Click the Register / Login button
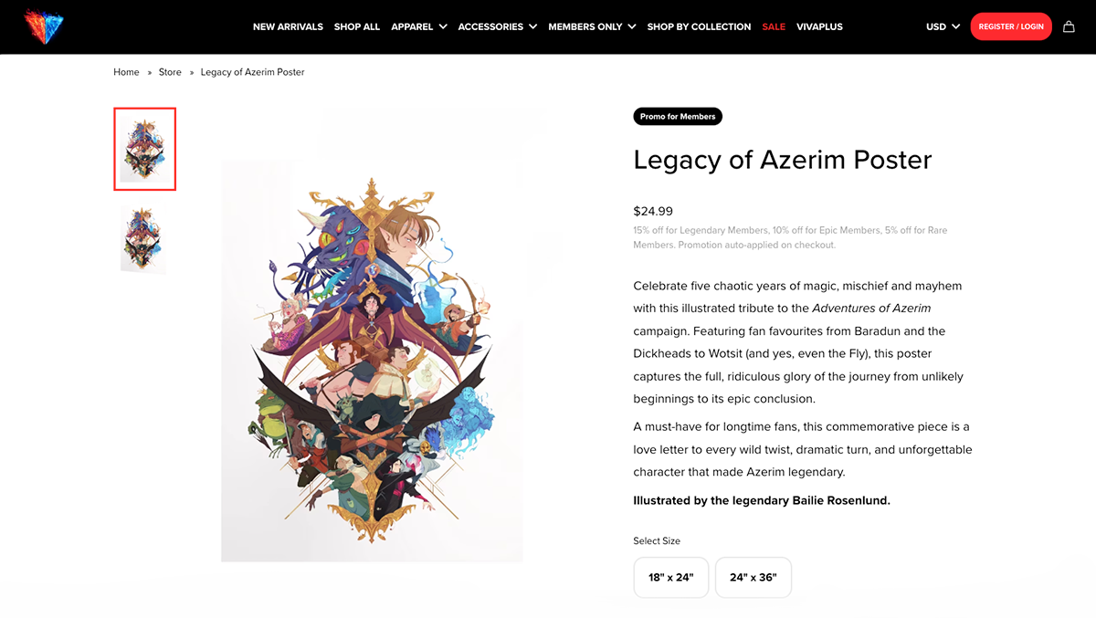The image size is (1096, 618). coord(1011,26)
